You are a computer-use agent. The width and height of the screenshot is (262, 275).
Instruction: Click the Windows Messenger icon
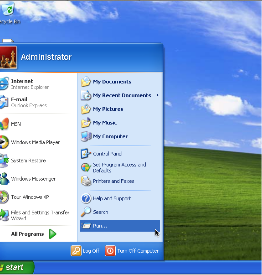click(5, 178)
